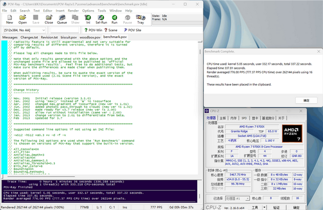Start rendering with the Run icon

click(115, 20)
